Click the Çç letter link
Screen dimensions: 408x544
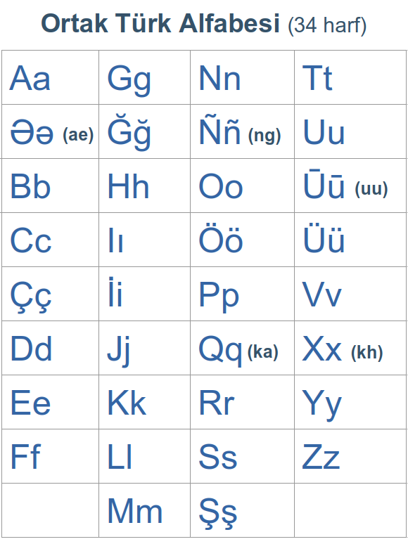[x=30, y=297]
